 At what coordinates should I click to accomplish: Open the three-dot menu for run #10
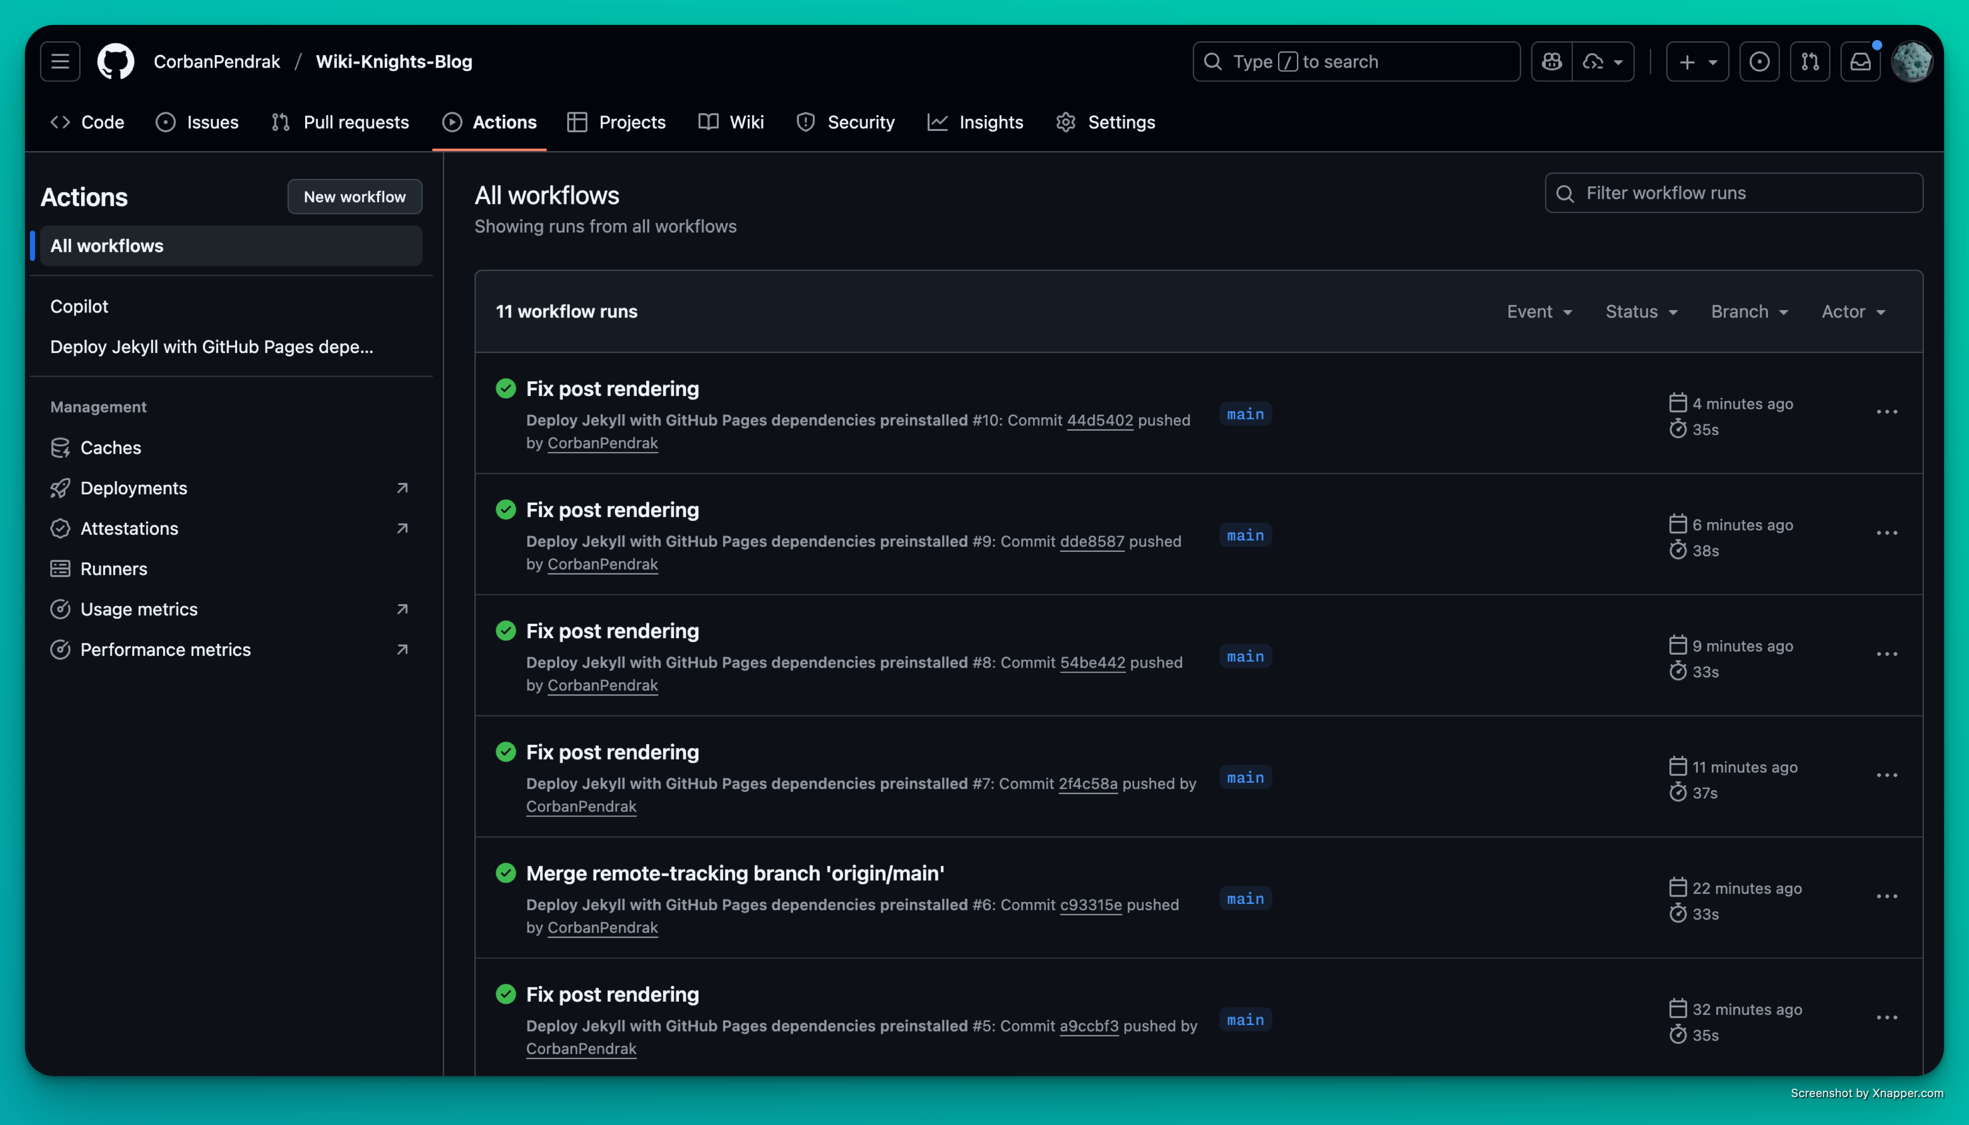[1886, 412]
